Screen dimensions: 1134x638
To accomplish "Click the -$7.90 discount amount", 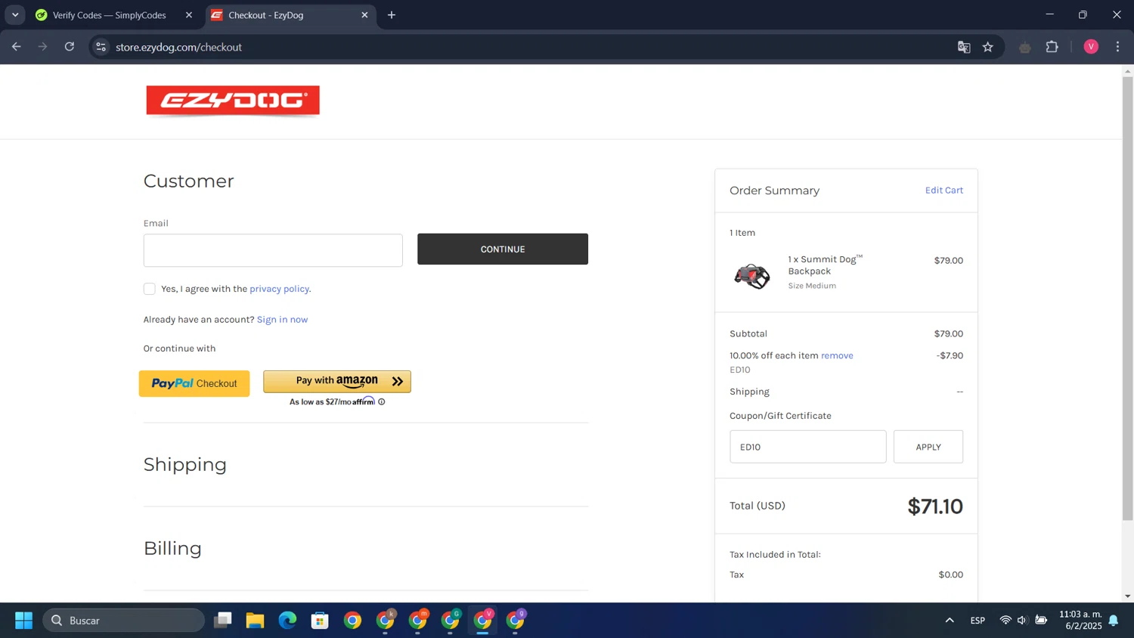I will click(x=950, y=355).
